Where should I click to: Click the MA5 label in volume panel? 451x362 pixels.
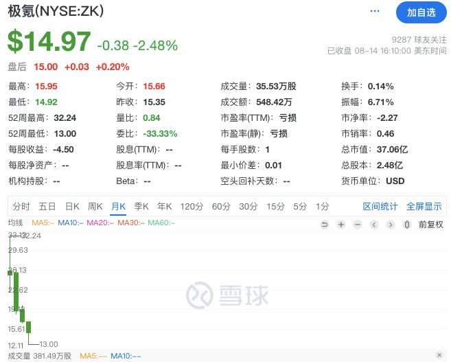pyautogui.click(x=93, y=356)
